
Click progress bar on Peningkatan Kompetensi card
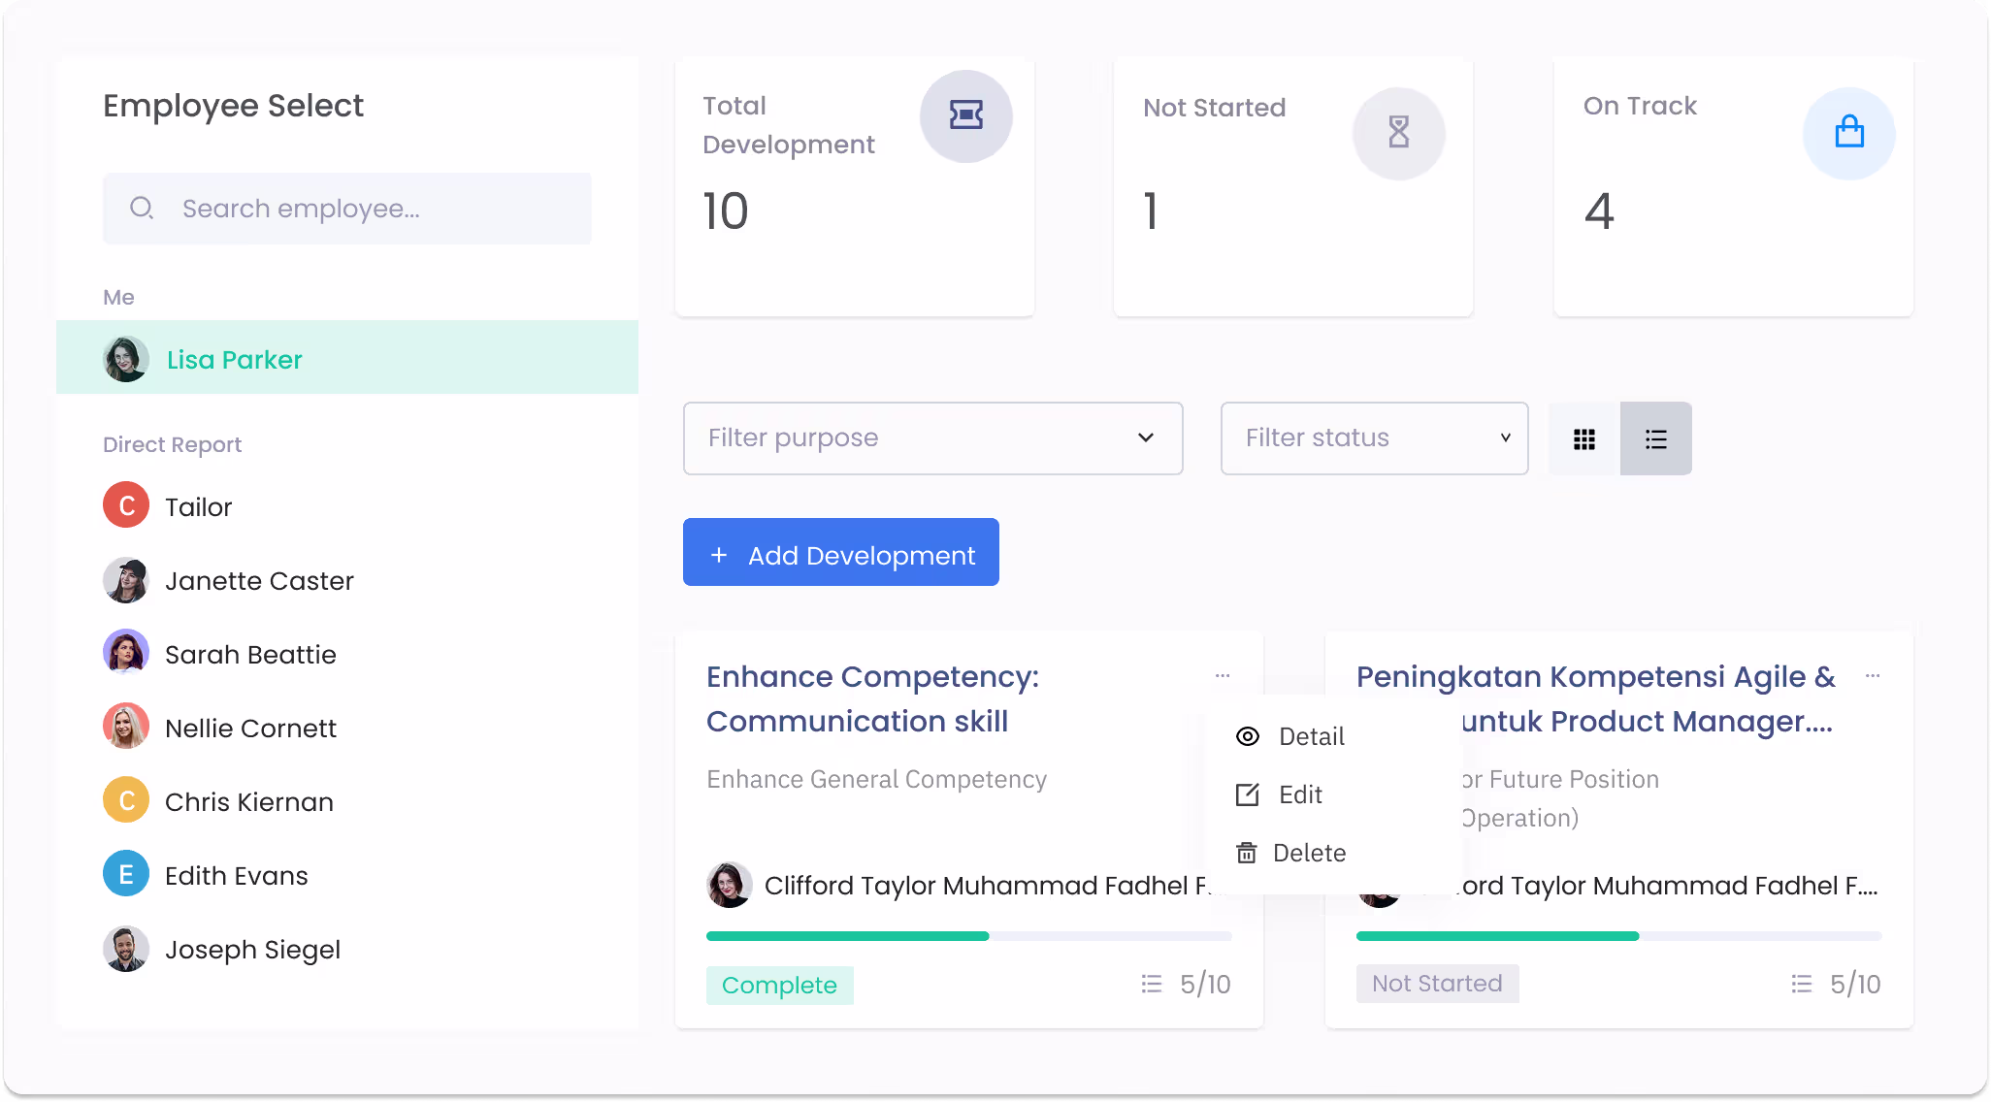1619,936
